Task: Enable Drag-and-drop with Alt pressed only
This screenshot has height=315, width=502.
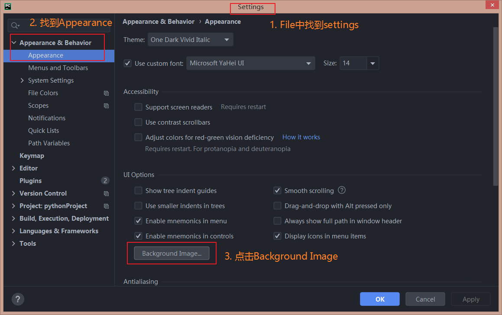Action: [x=277, y=206]
